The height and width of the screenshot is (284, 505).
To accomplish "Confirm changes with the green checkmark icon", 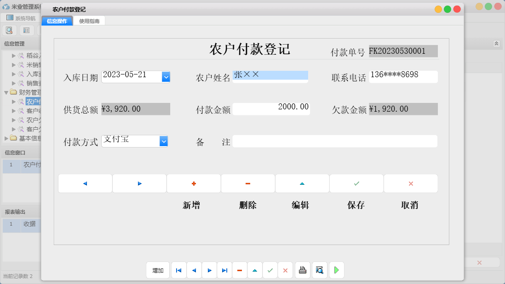I will [x=270, y=270].
